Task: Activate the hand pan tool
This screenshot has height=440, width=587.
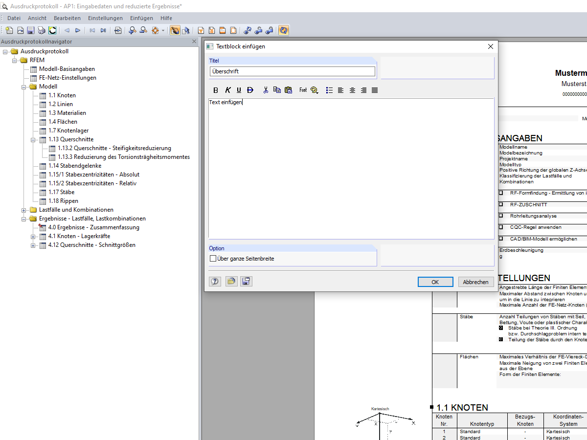Action: (175, 30)
